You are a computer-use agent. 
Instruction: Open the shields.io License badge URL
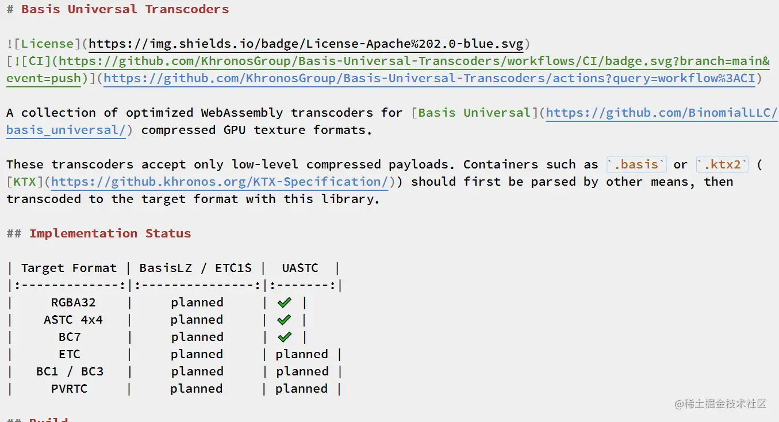[306, 44]
